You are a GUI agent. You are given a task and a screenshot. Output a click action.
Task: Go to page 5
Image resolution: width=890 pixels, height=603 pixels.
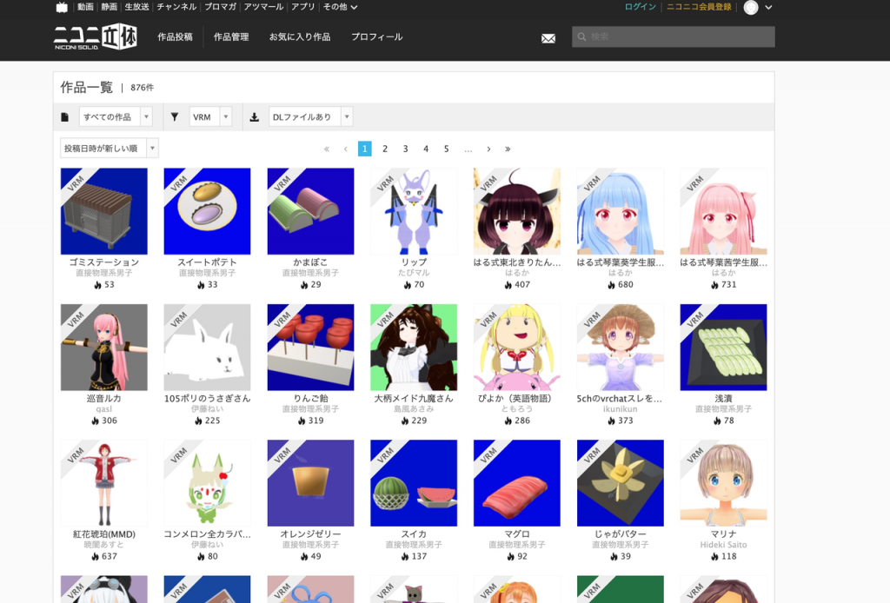pyautogui.click(x=446, y=149)
